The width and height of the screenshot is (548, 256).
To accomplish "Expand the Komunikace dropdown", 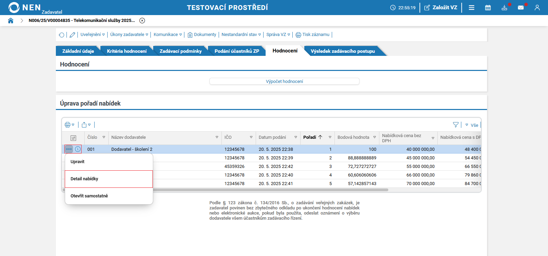I will pyautogui.click(x=168, y=35).
